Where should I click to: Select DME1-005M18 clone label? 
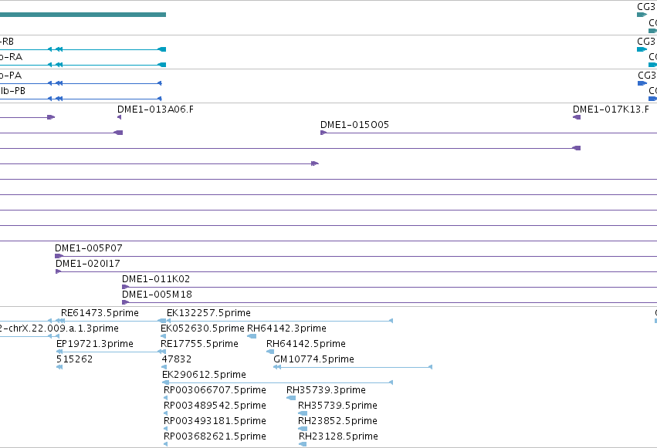[157, 295]
